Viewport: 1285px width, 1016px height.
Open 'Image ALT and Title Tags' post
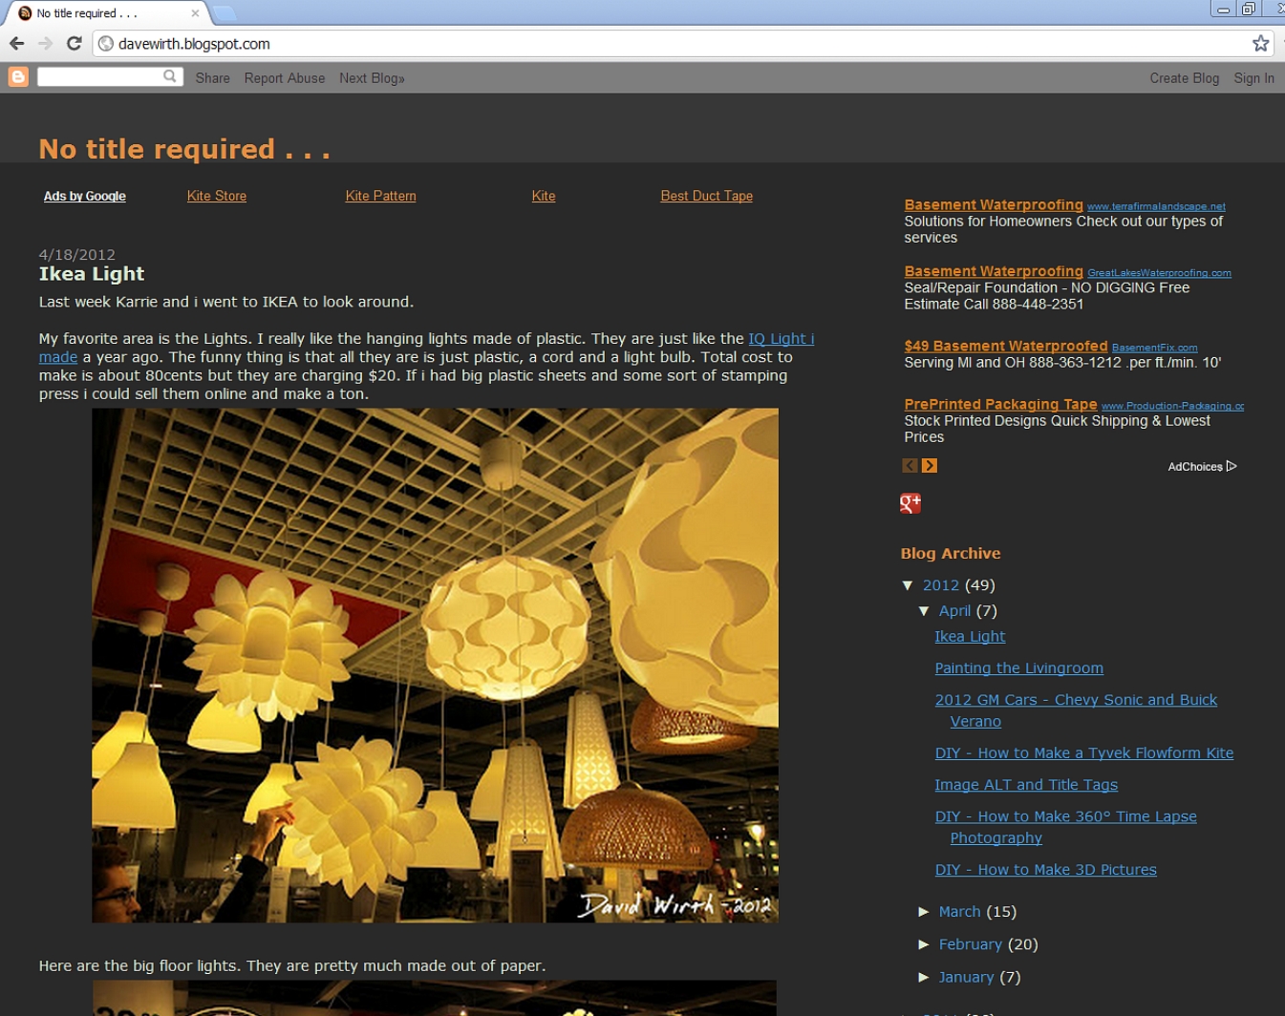pos(1026,785)
